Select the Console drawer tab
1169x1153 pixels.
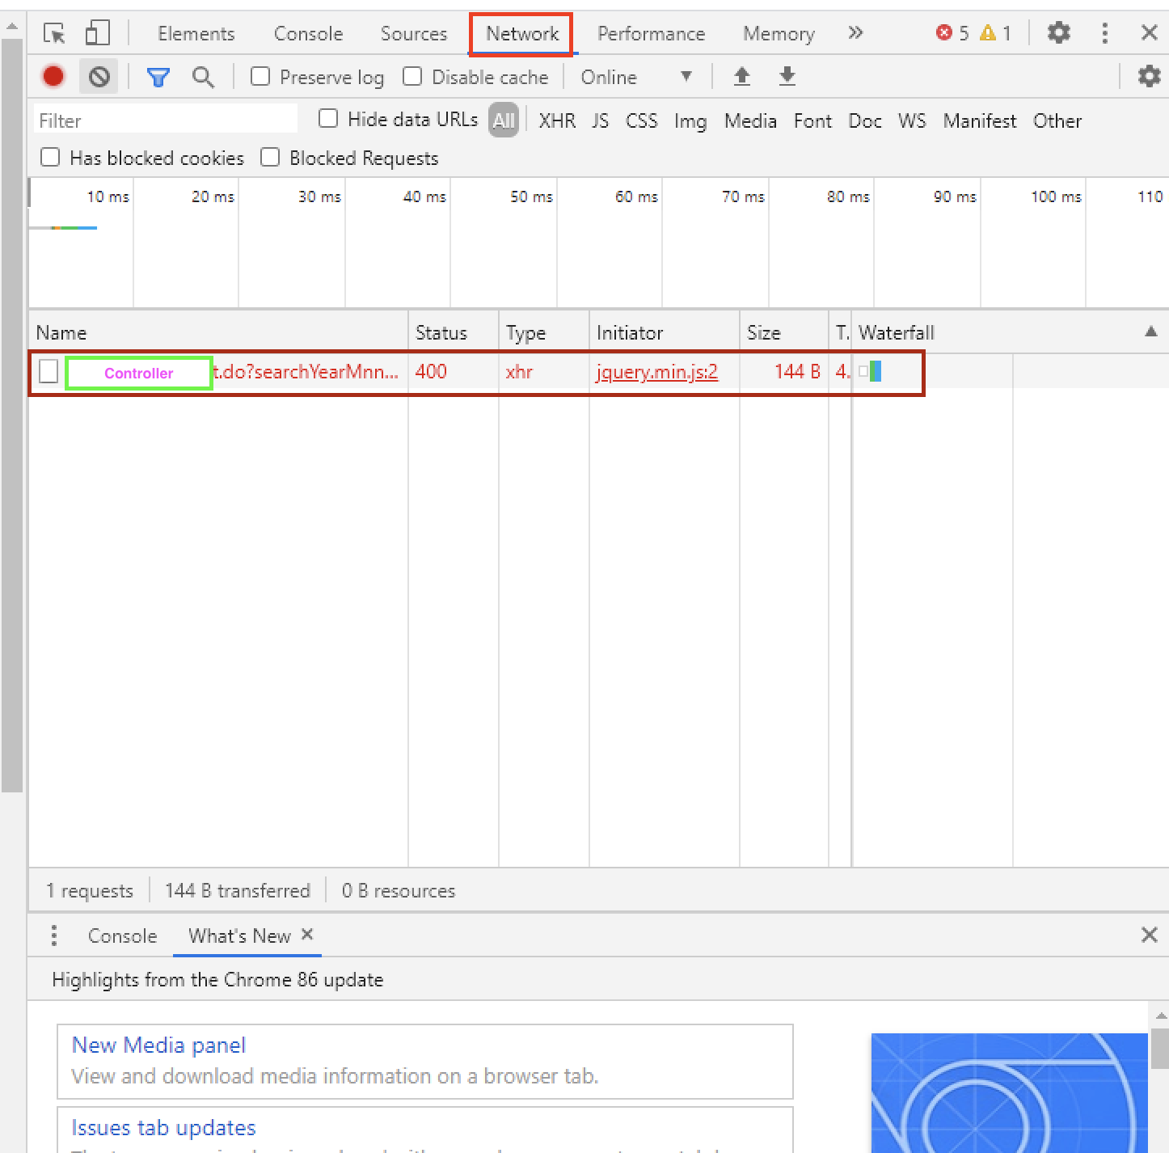tap(123, 936)
